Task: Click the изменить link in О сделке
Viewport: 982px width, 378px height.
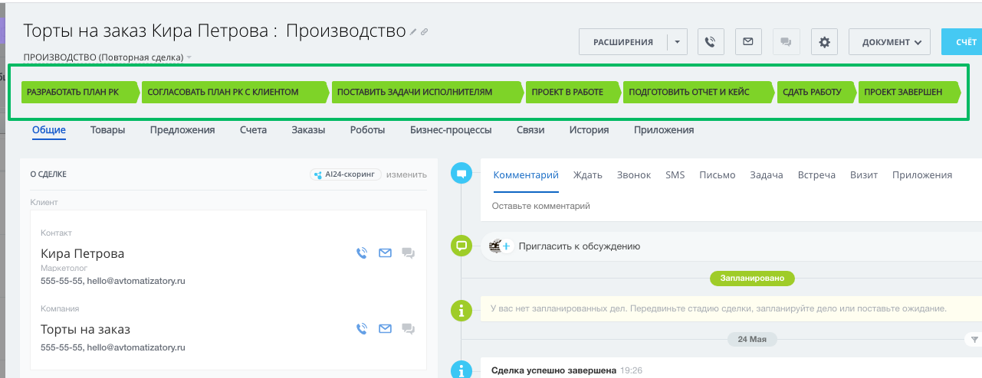Action: [x=406, y=174]
